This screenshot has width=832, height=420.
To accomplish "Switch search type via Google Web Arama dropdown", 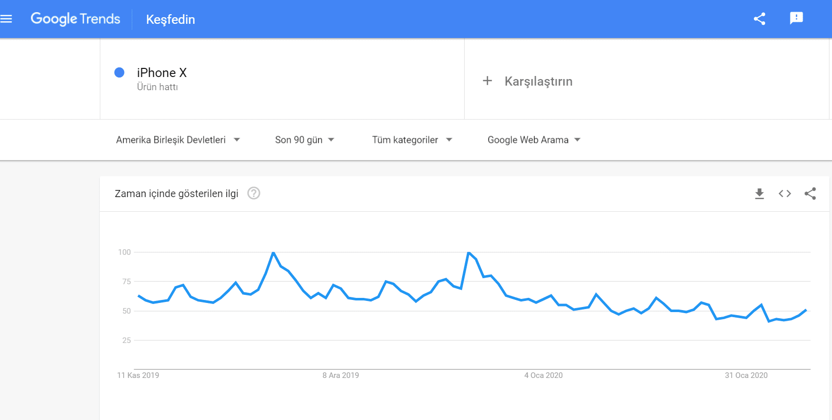I will [533, 140].
